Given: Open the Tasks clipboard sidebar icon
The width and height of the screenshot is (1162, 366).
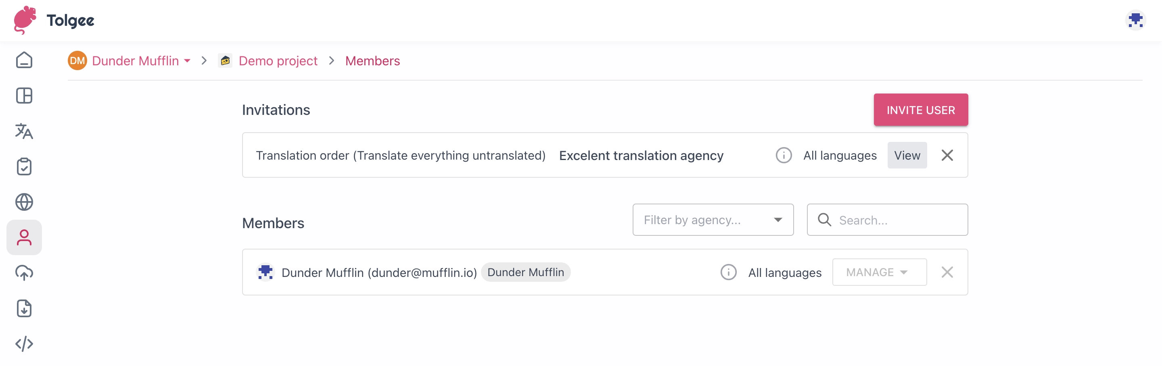Looking at the screenshot, I should [24, 167].
